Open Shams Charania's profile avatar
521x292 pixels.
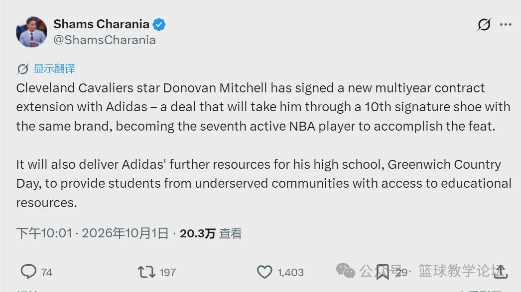click(31, 32)
